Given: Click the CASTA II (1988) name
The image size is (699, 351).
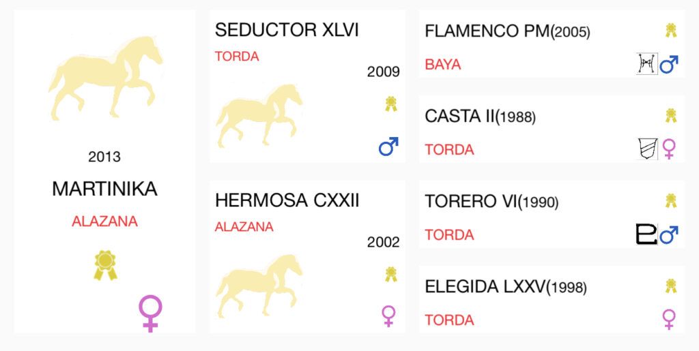Looking at the screenshot, I should point(480,117).
